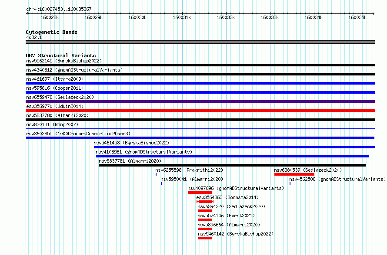This screenshot has height=255, width=387.
Task: Click the red bar under nsv5460142
Action: point(205,238)
